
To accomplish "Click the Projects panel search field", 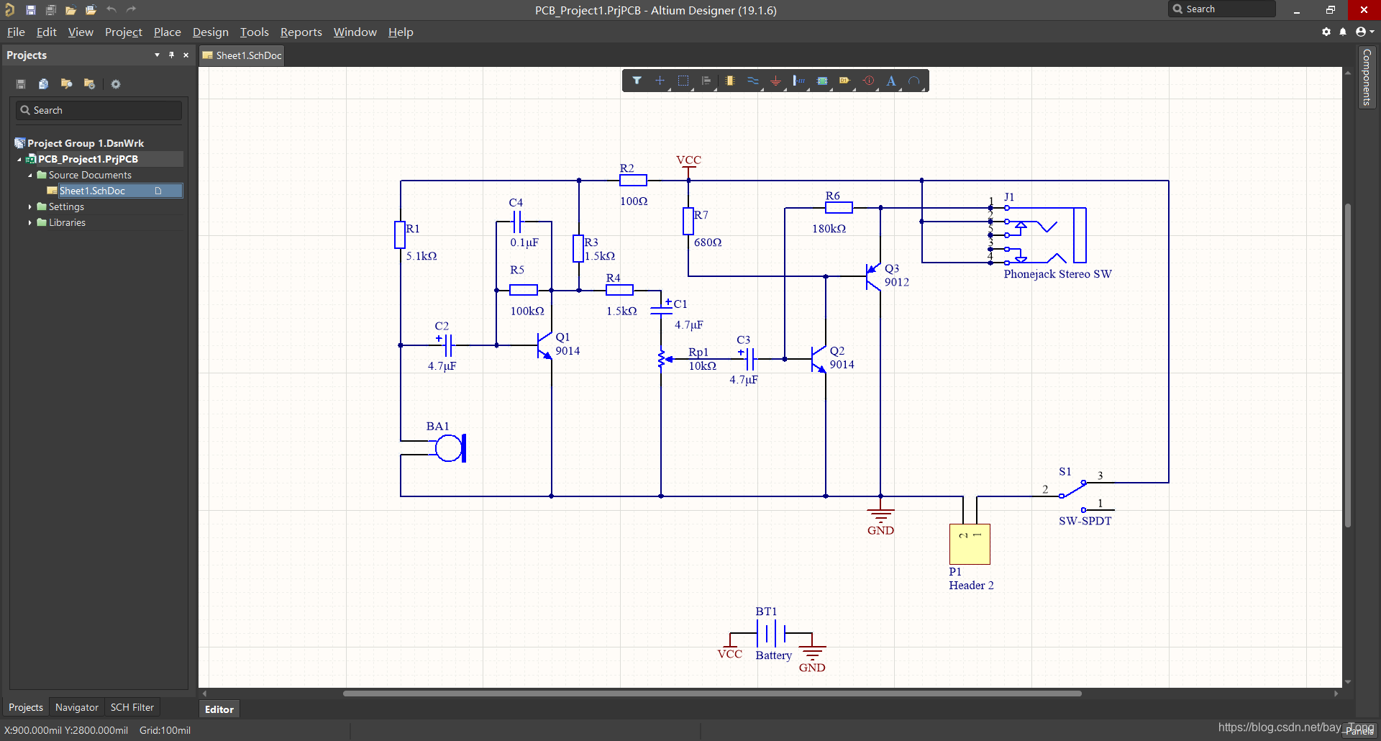I will [x=99, y=110].
